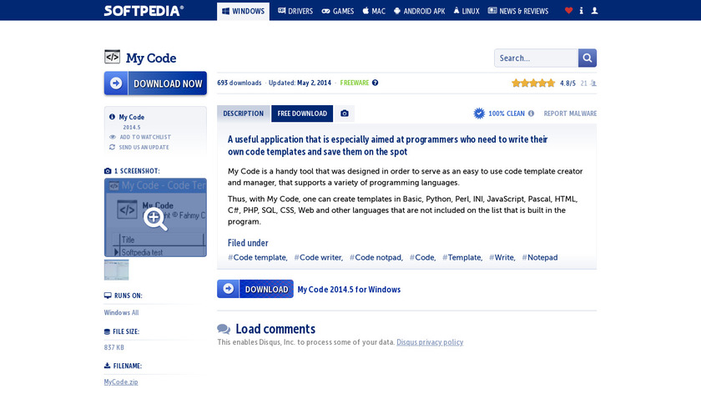Open the Disqus privacy policy link
The width and height of the screenshot is (701, 394).
(430, 342)
